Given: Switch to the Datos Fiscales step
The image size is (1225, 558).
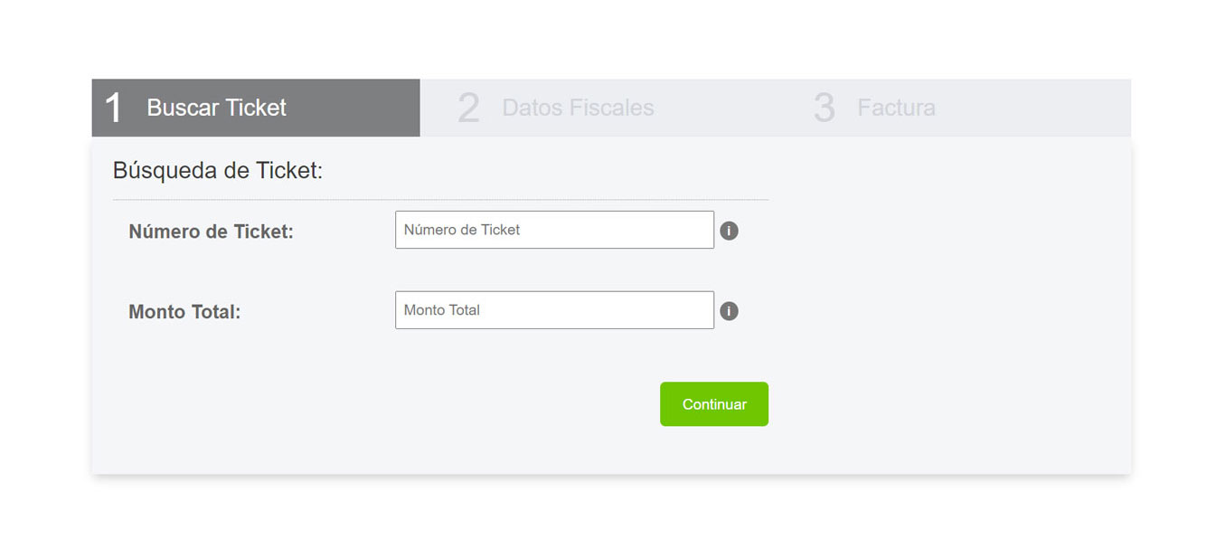Looking at the screenshot, I should (x=578, y=108).
